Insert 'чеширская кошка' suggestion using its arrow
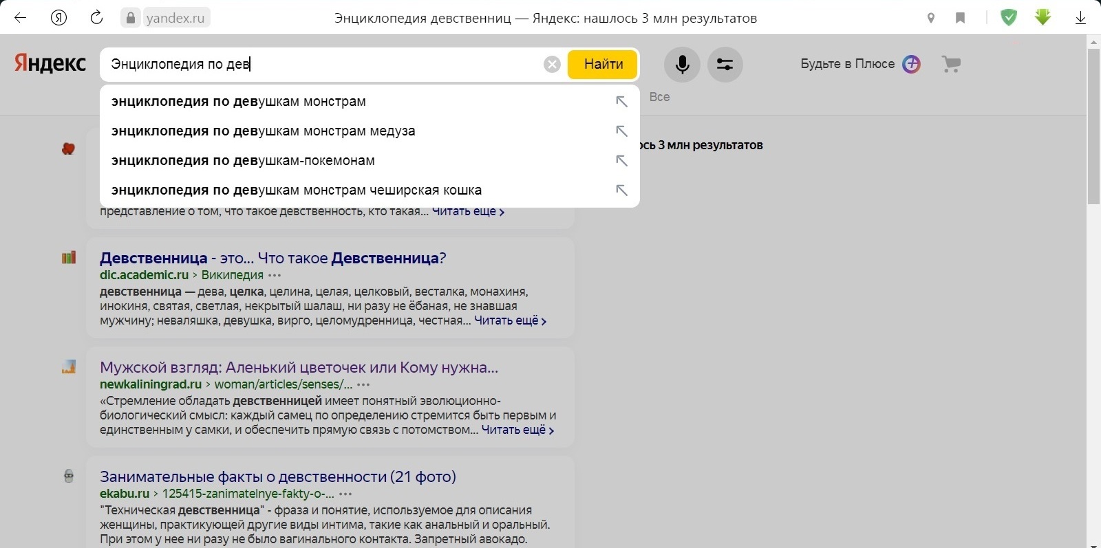 621,190
